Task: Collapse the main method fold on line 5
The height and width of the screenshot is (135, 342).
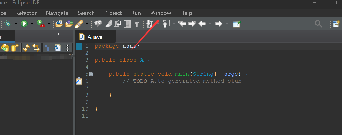Action: click(91, 74)
